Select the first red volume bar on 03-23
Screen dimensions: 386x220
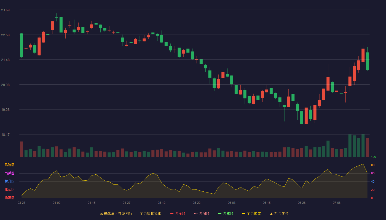coord(22,149)
